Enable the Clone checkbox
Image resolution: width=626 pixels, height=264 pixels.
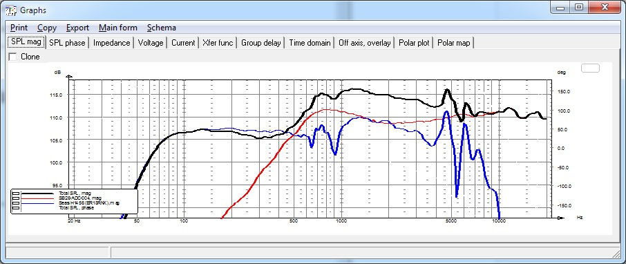[x=12, y=57]
